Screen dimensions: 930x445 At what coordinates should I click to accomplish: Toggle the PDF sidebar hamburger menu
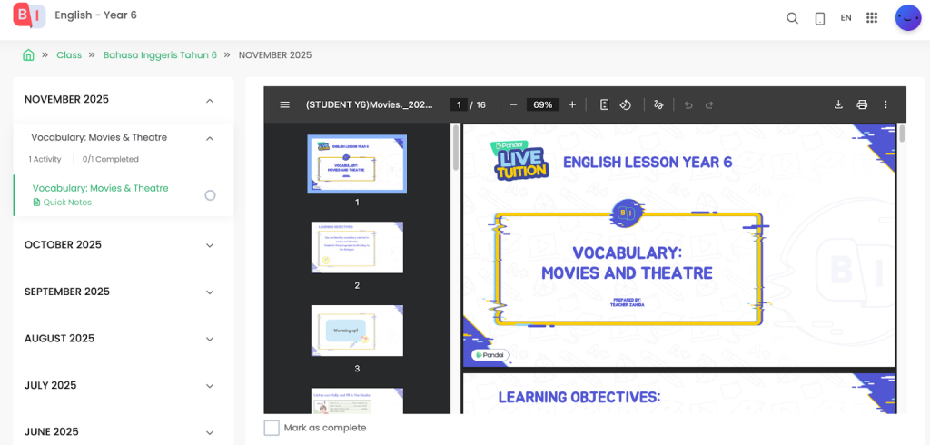(284, 105)
